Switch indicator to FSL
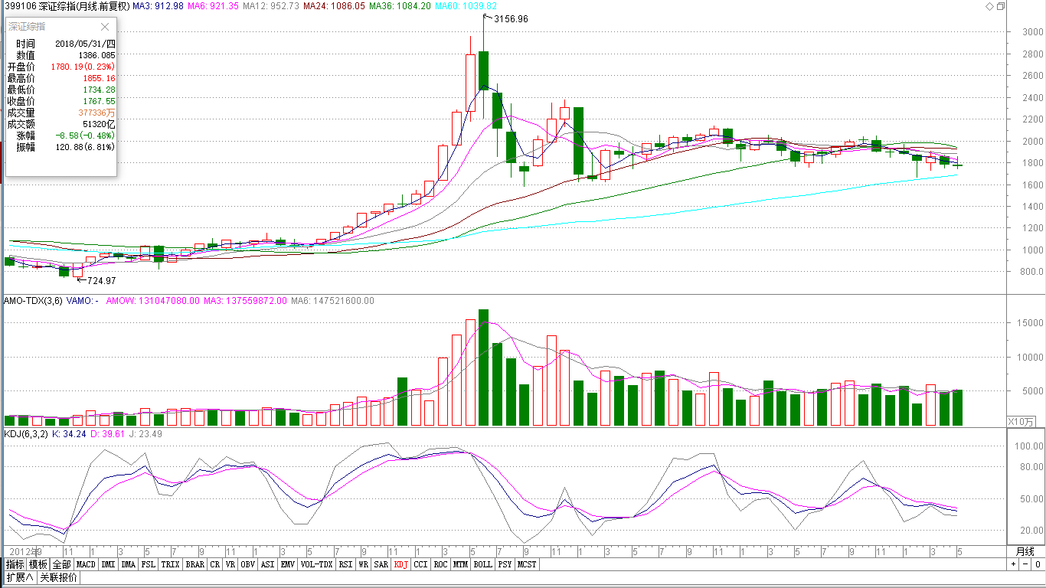 pyautogui.click(x=149, y=564)
